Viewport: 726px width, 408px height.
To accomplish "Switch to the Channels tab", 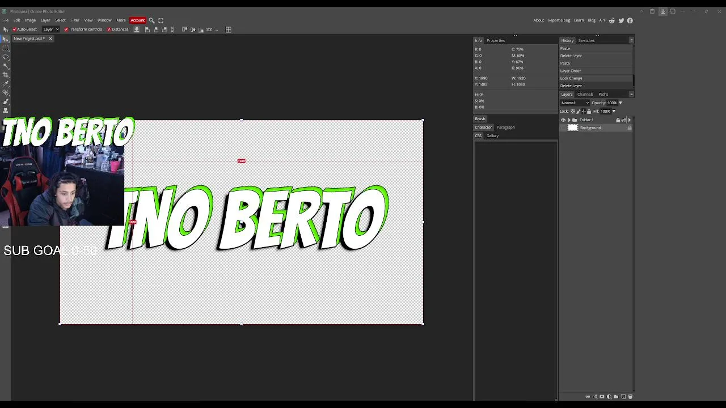I will [x=585, y=94].
